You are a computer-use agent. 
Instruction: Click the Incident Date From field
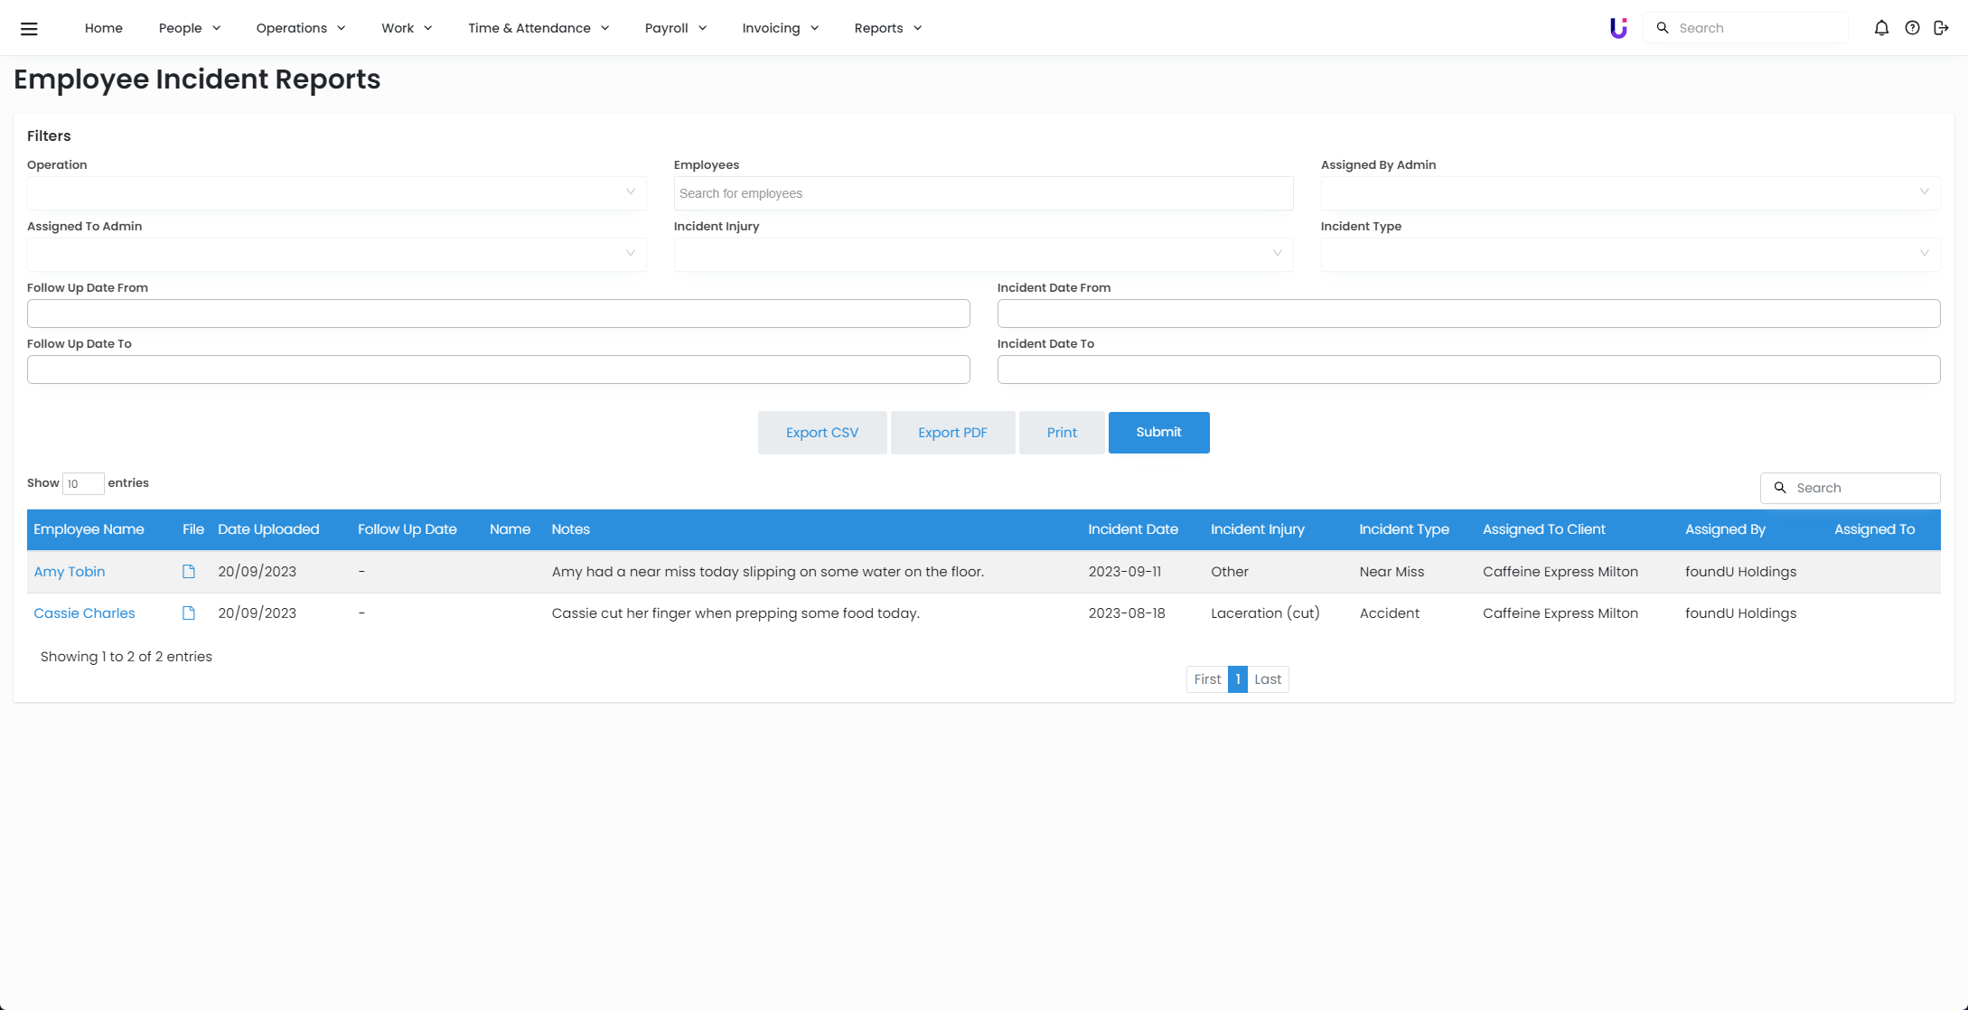[1467, 313]
